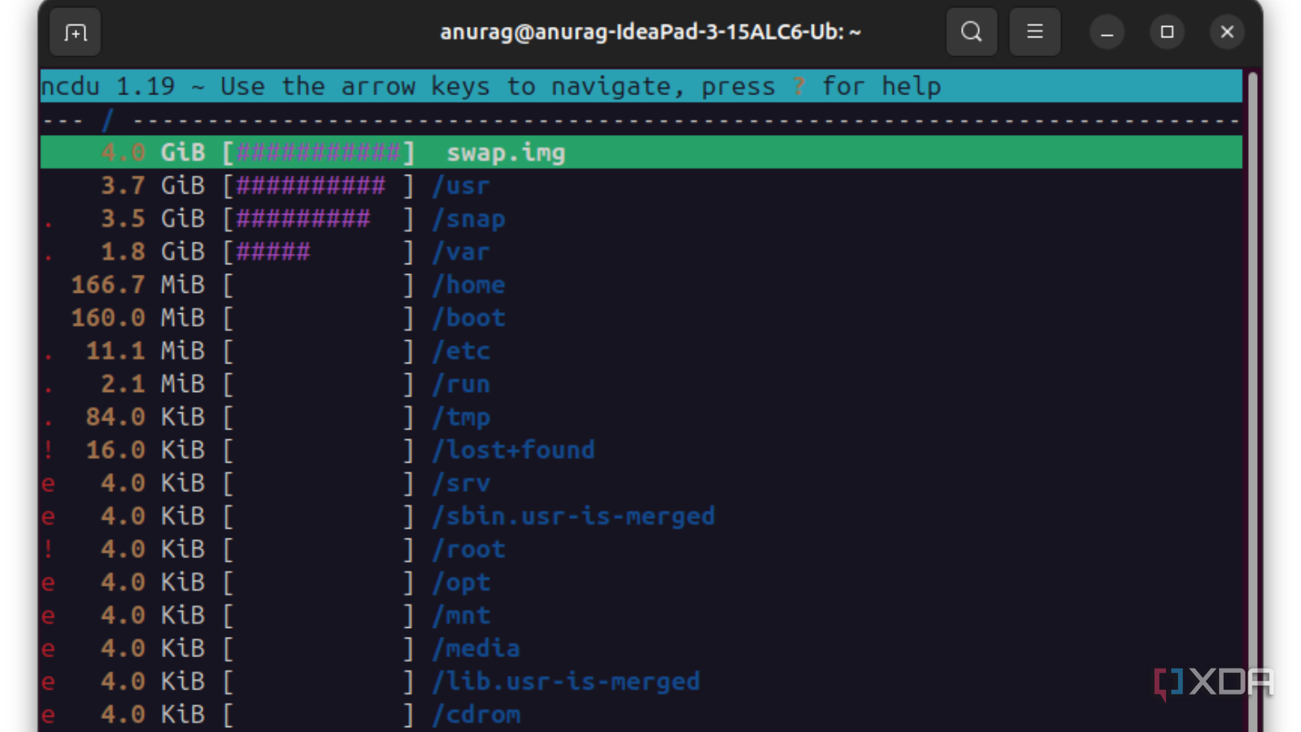The image size is (1301, 732).
Task: Select the /home directory entry
Action: click(468, 285)
